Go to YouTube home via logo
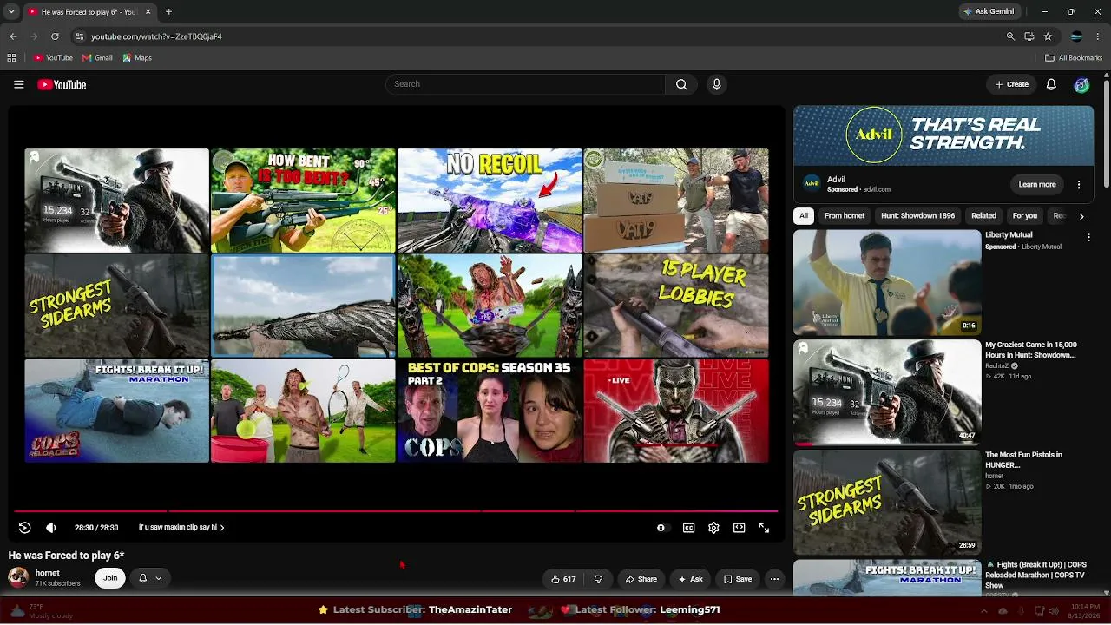Image resolution: width=1111 pixels, height=625 pixels. click(62, 84)
